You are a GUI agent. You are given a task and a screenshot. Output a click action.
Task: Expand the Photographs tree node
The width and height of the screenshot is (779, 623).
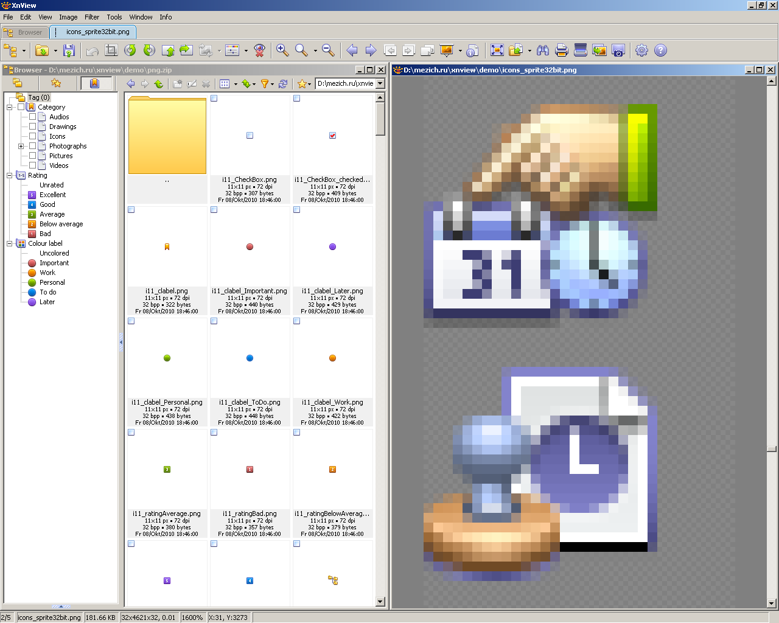pyautogui.click(x=21, y=146)
